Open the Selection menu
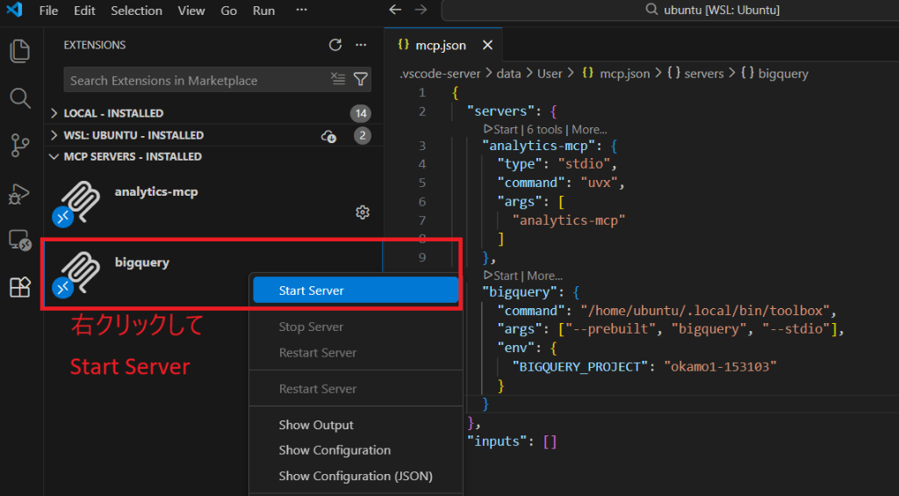 pos(136,11)
